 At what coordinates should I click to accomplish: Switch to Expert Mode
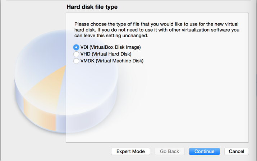pos(130,151)
